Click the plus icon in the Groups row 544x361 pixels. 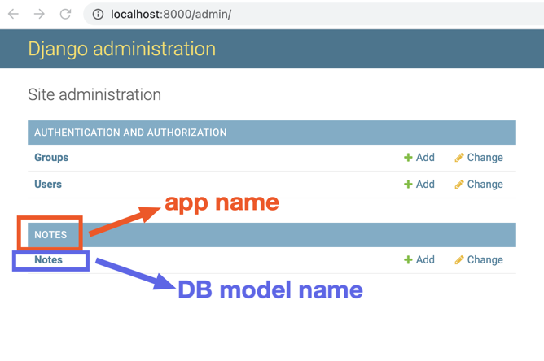click(x=408, y=158)
